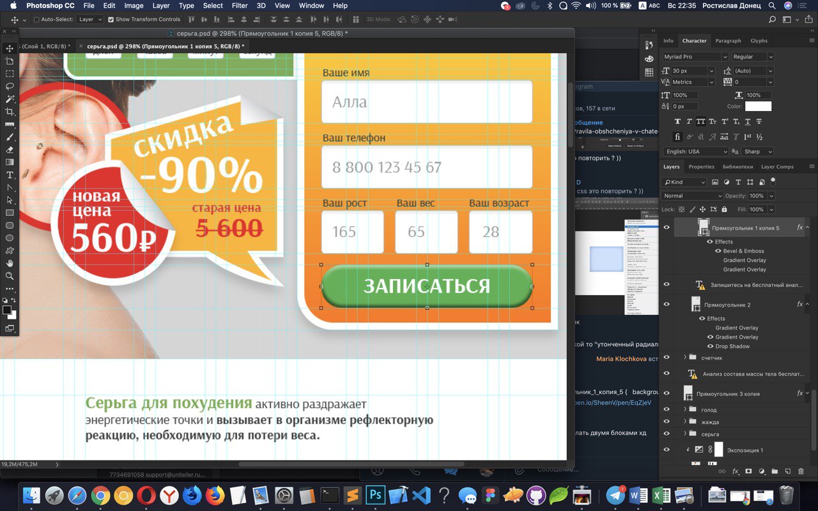This screenshot has height=511, width=818.
Task: Hide layer Прямоугольник 2
Action: pos(667,305)
